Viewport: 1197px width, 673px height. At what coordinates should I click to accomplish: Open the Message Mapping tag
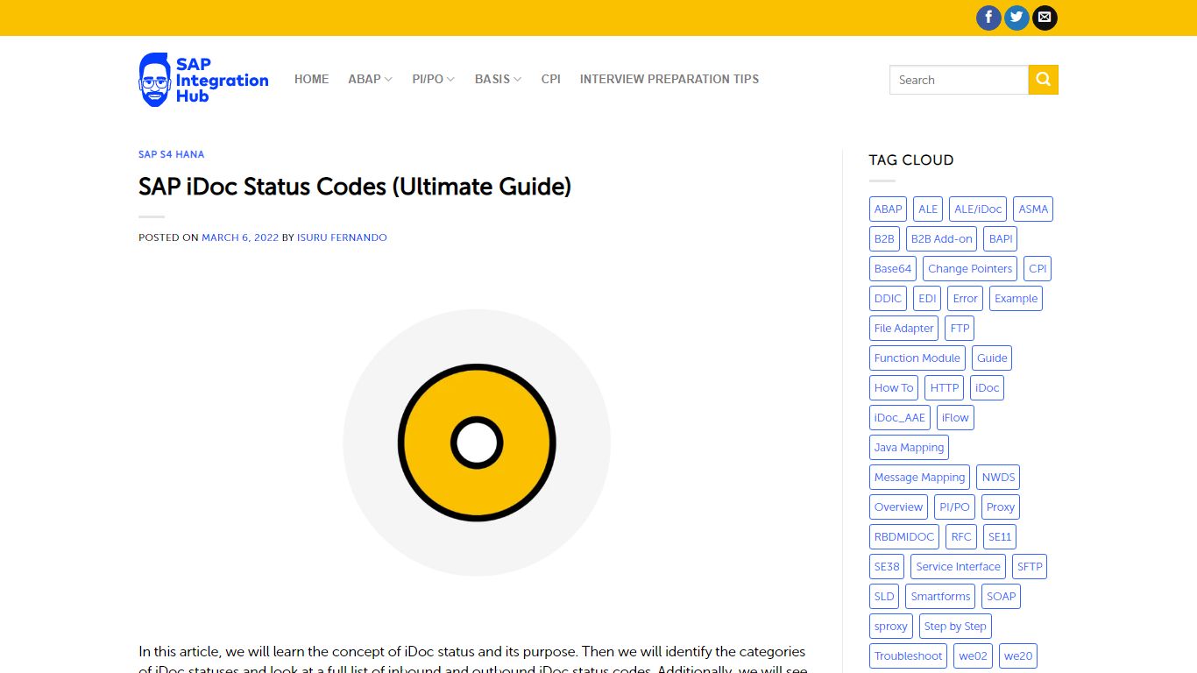click(x=919, y=478)
